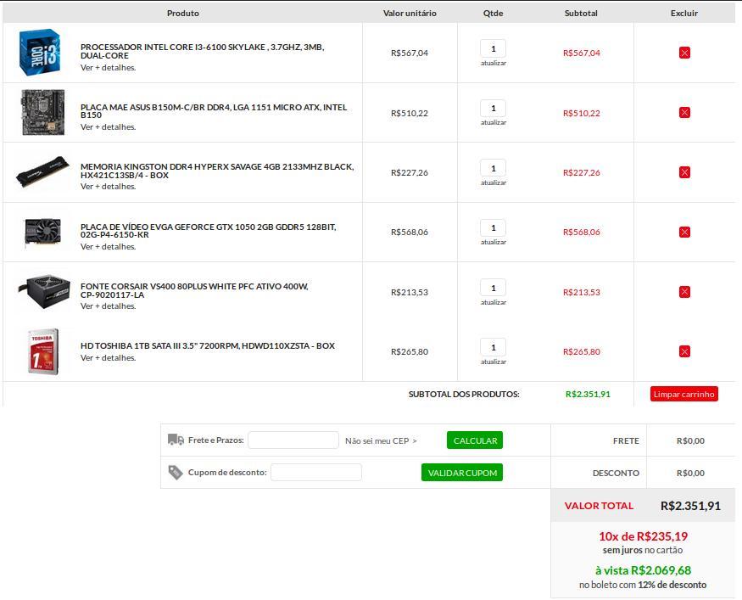The width and height of the screenshot is (742, 600).
Task: Click the discount coupon tag icon
Action: [x=176, y=472]
